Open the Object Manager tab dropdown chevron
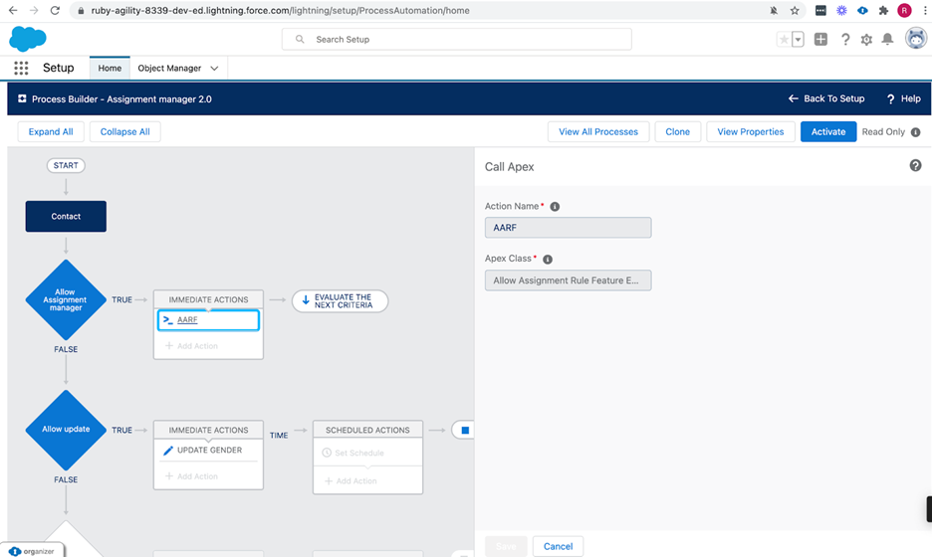932x557 pixels. pyautogui.click(x=214, y=69)
